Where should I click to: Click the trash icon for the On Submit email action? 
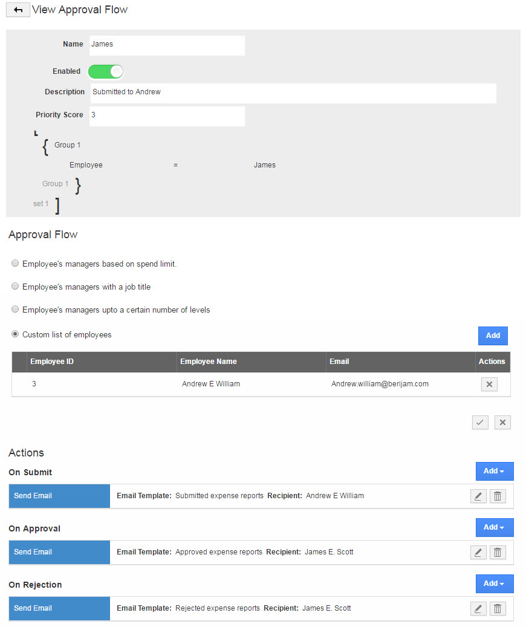click(498, 496)
